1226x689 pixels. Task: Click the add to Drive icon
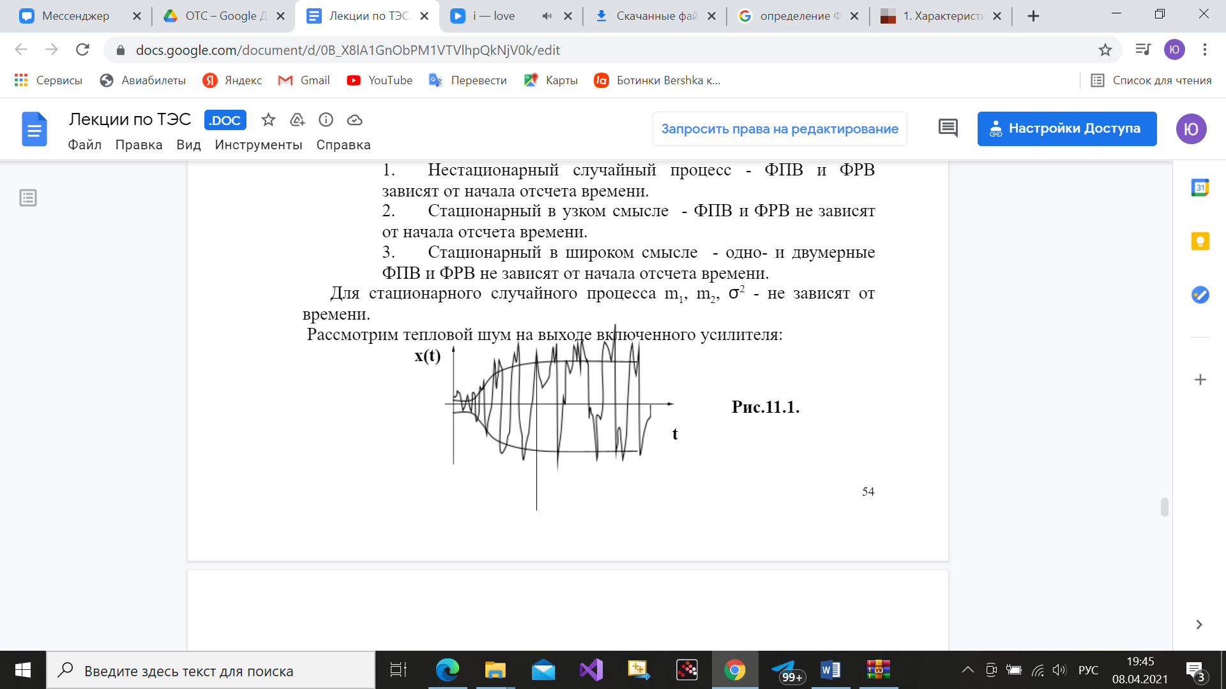(x=297, y=120)
